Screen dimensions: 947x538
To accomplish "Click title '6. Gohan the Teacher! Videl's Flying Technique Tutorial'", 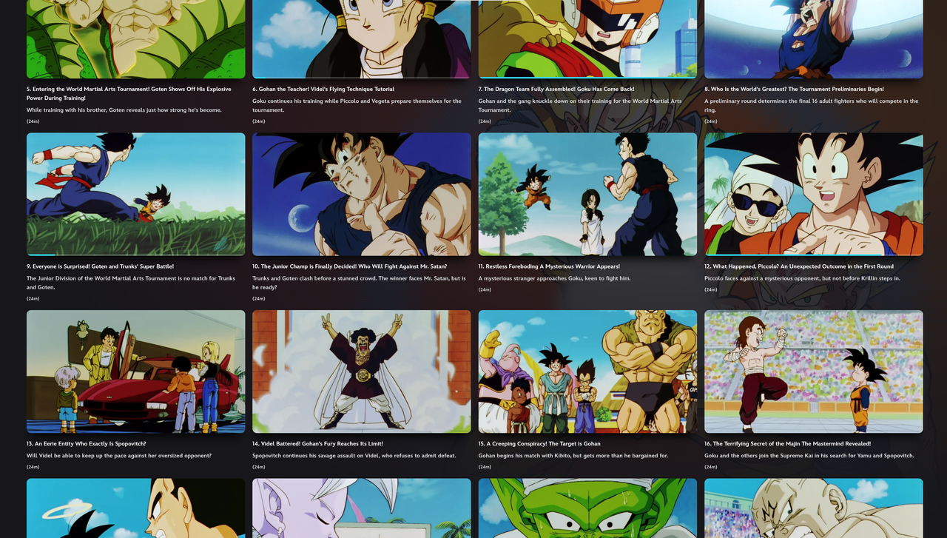I will (323, 89).
